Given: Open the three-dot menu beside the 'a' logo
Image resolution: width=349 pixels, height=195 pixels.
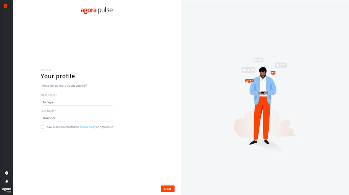Looking at the screenshot, I should tap(9, 6).
